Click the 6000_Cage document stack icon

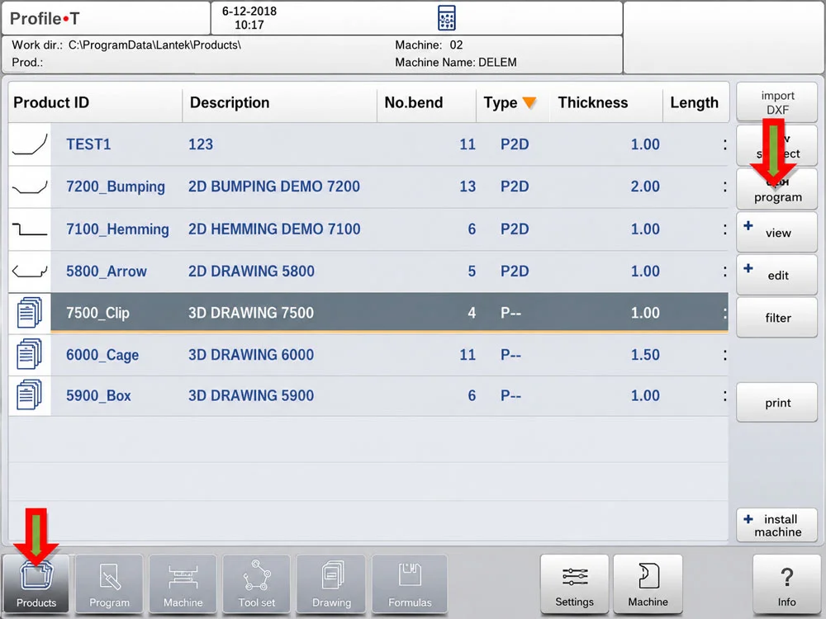pos(30,354)
